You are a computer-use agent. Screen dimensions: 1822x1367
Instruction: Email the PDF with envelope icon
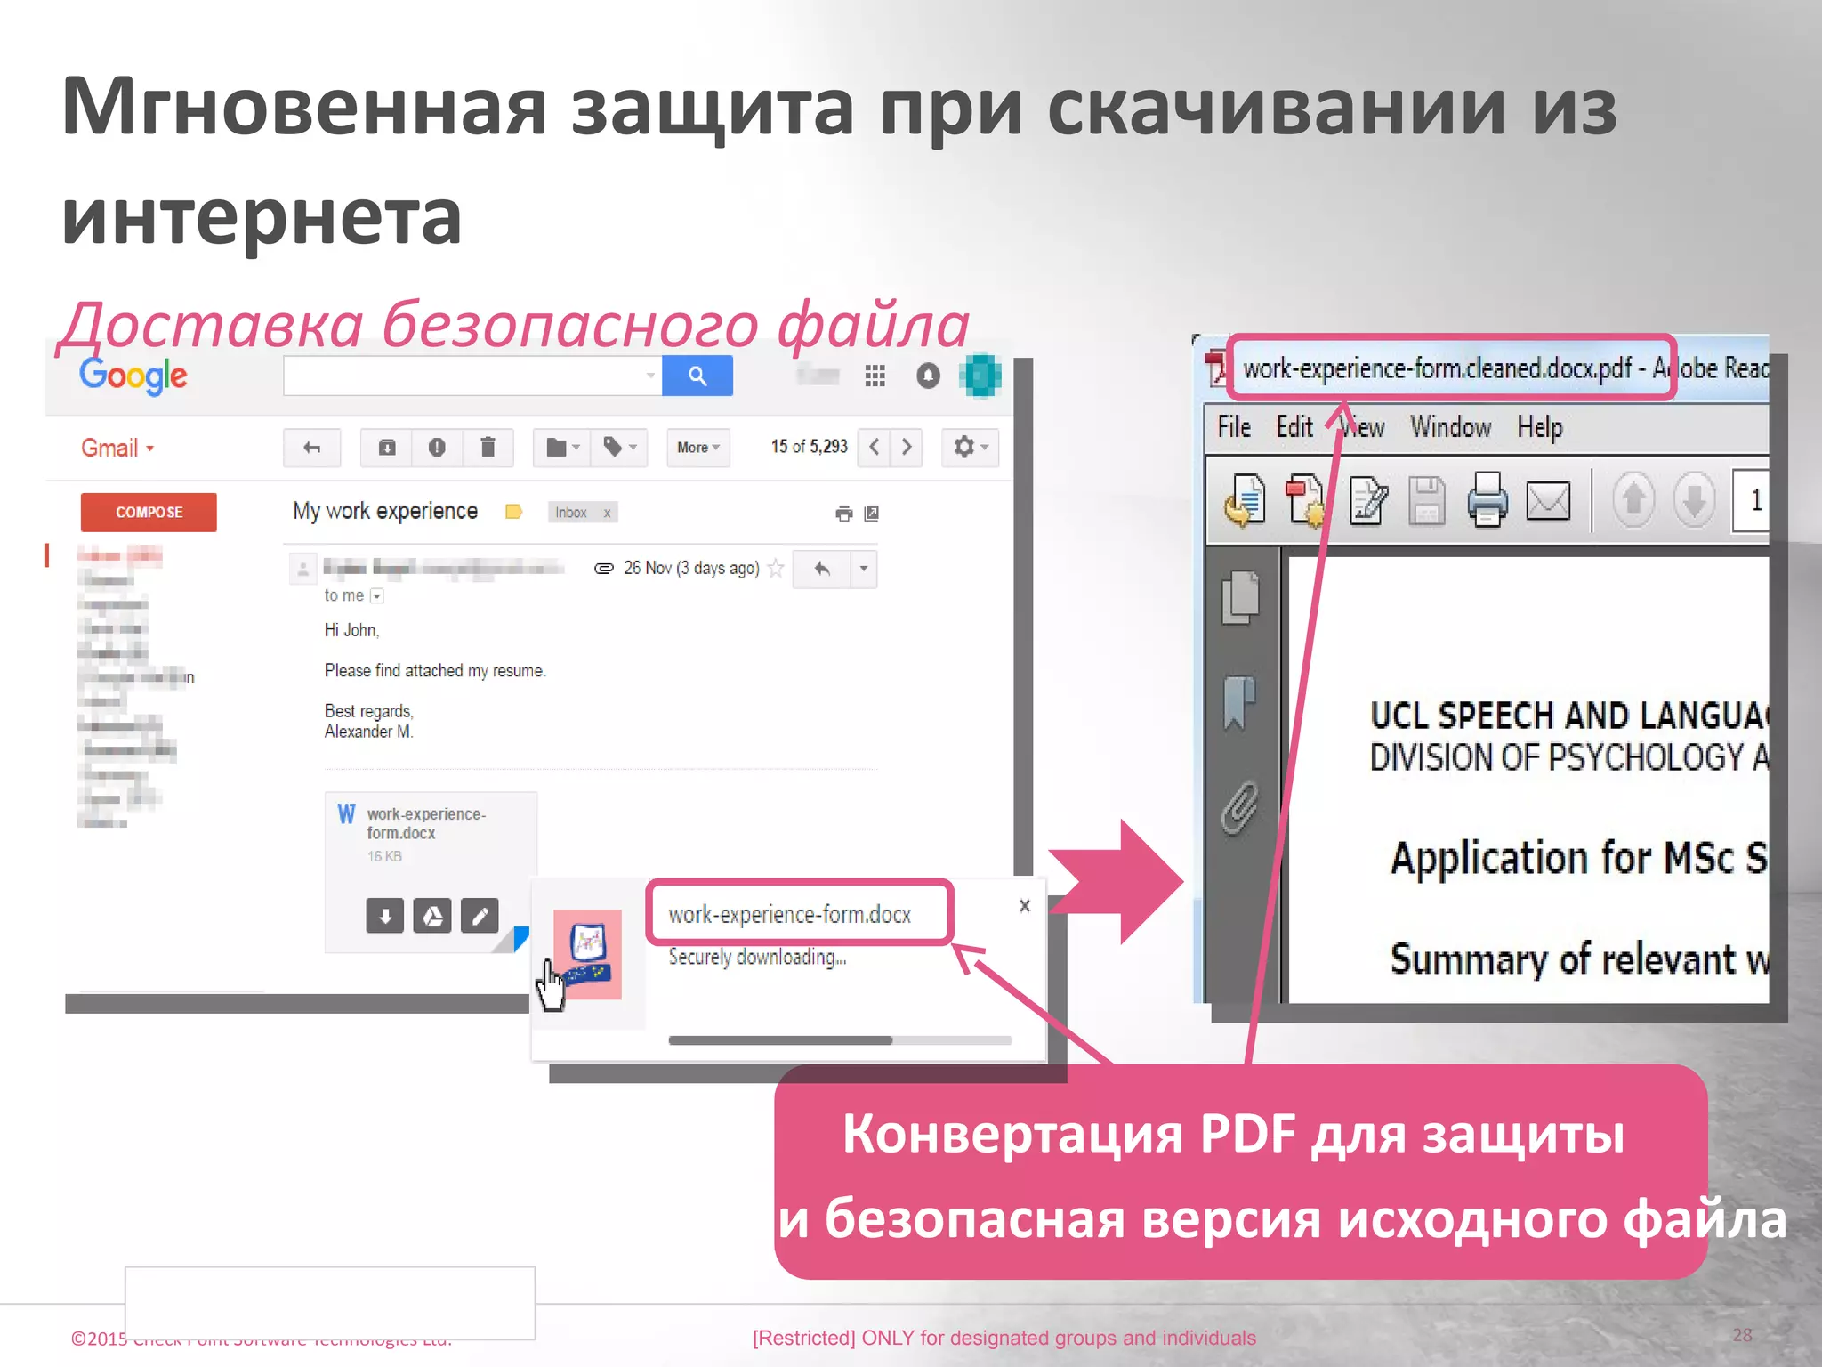pyautogui.click(x=1548, y=500)
